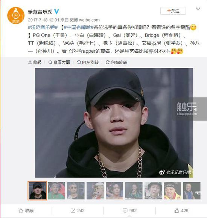
Task: Click the weibo.com source link
Action: click(x=89, y=20)
